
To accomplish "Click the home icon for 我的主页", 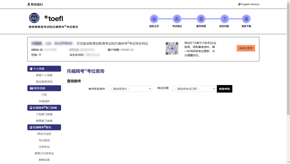I will coord(154,19).
